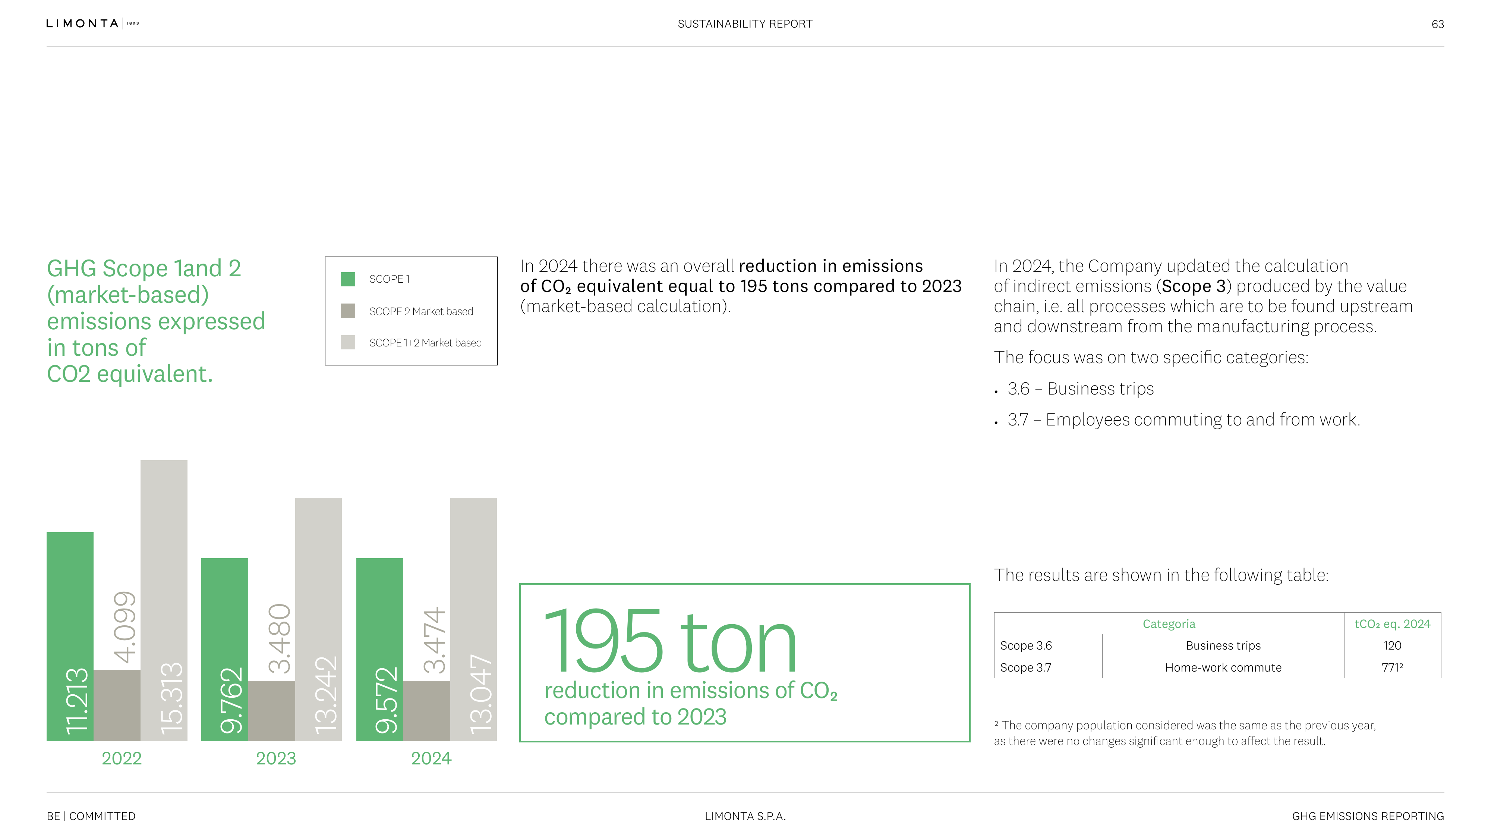Click the 2023 Scope 1 bar labeled 9.762
The height and width of the screenshot is (839, 1491).
tap(224, 650)
